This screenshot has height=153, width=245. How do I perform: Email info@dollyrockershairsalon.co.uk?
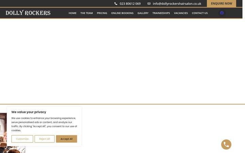coord(177,4)
